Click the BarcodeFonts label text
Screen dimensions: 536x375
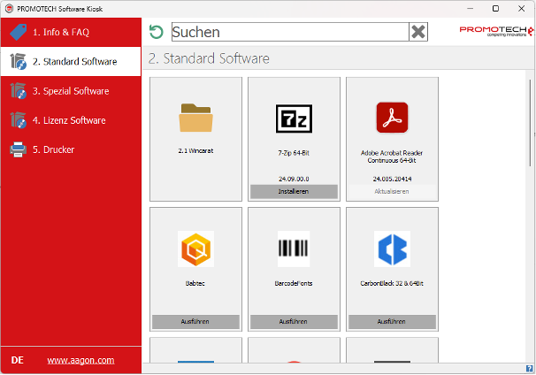(x=294, y=284)
